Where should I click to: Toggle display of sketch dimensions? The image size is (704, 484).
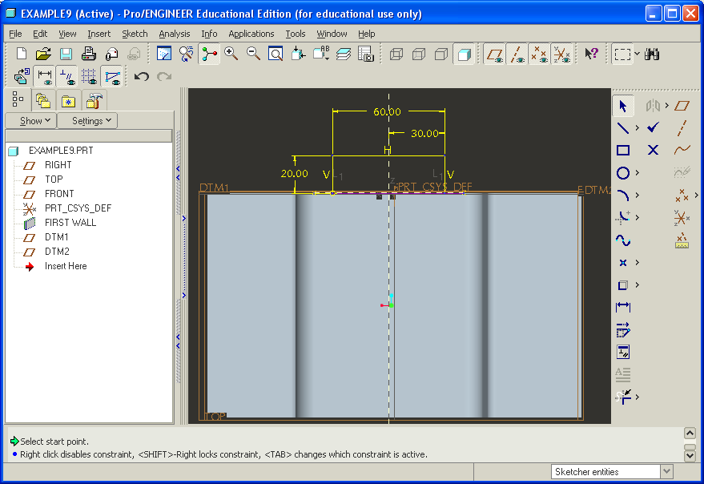coord(44,77)
